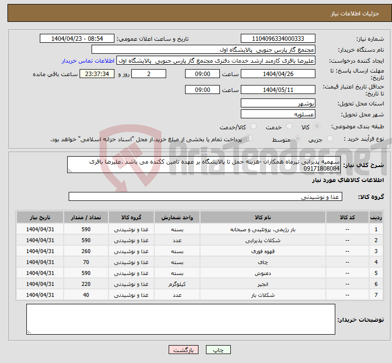The width and height of the screenshot is (392, 363).
Task: Click the unit کیلوگرم in the انجیر row
Action: tap(177, 284)
